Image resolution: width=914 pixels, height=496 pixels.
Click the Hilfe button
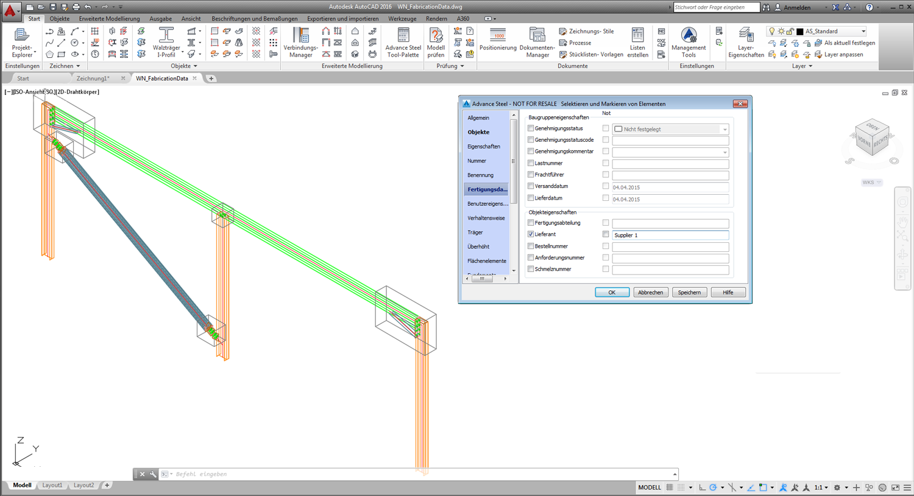pos(728,293)
